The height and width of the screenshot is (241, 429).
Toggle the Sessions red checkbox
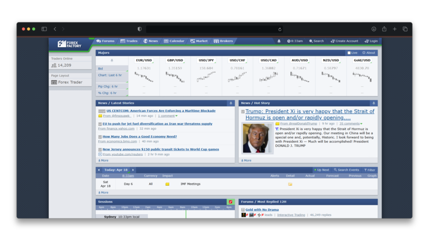pos(231,202)
